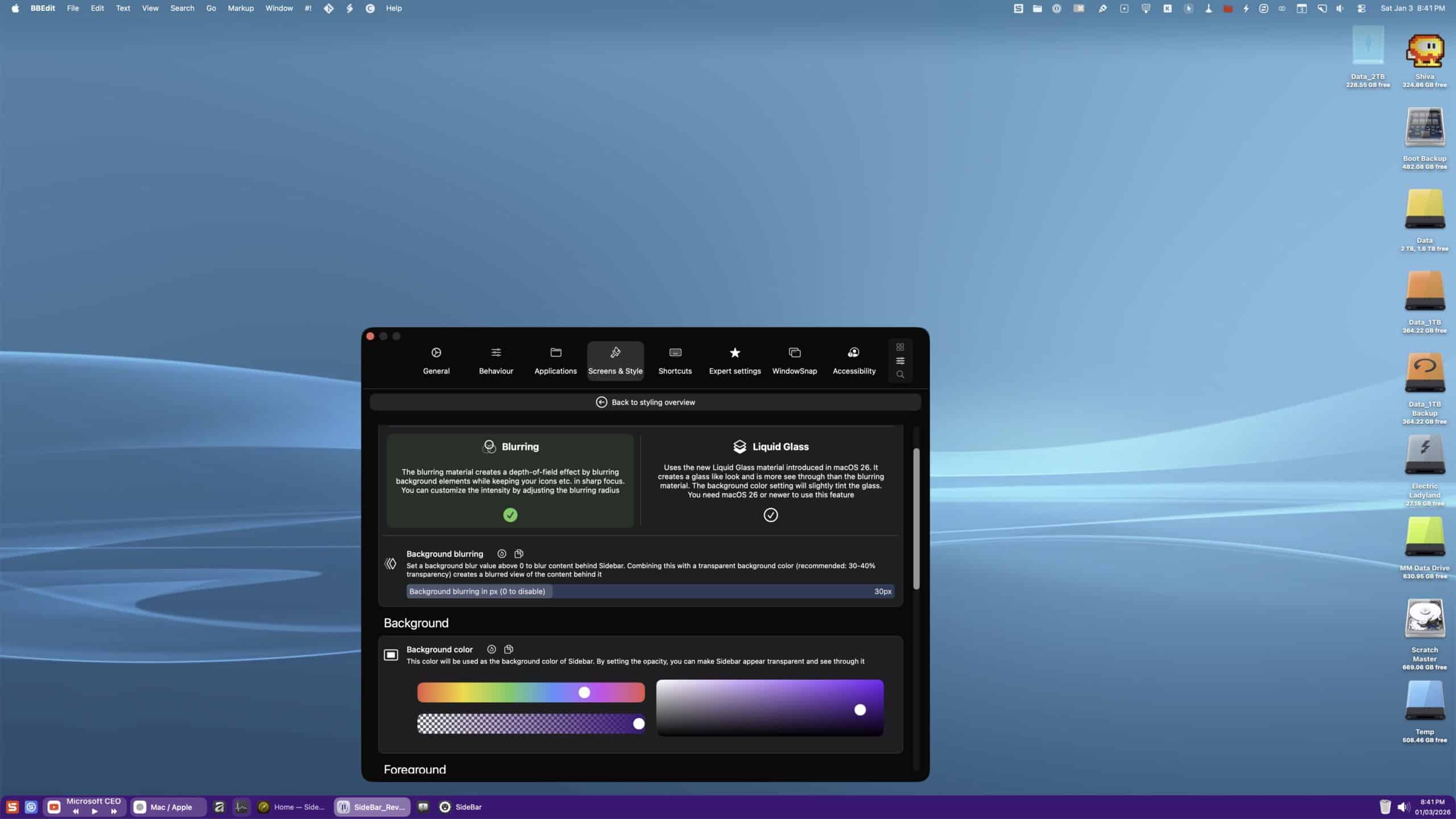Click the Expert settings star icon
1456x819 pixels.
(x=735, y=353)
